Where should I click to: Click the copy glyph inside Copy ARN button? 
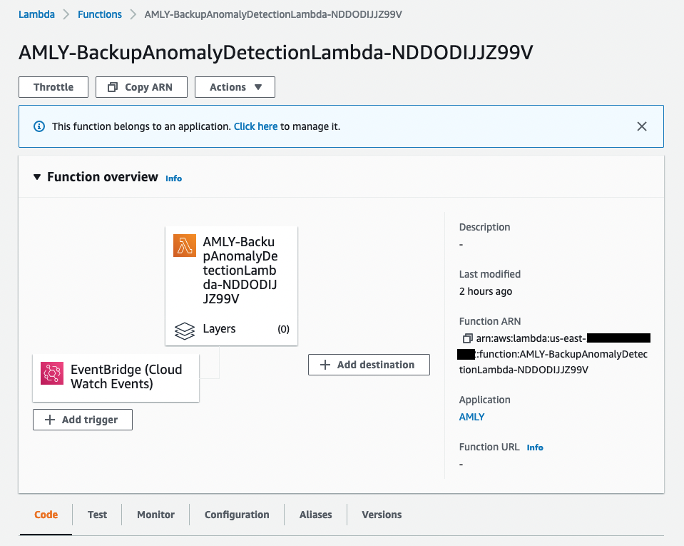point(113,86)
